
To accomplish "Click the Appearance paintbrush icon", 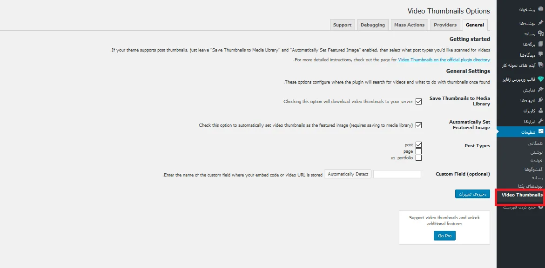I will [x=540, y=90].
